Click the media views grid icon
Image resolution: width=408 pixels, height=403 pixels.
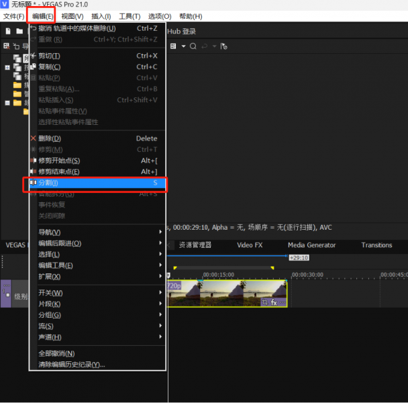coord(173,46)
